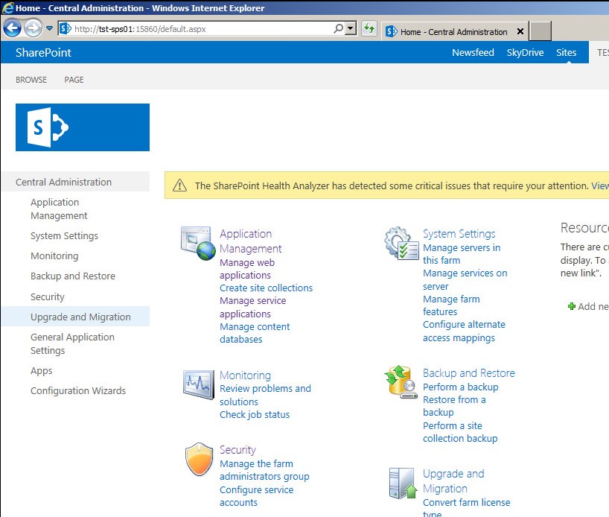Click the Security shield icon
Viewport: 609px width, 517px height.
(x=199, y=459)
